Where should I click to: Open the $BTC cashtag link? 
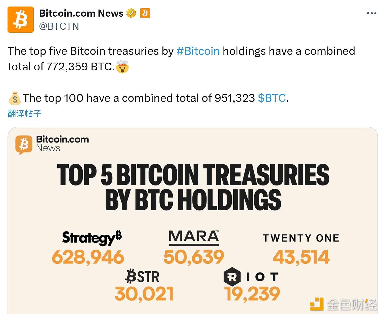point(272,98)
